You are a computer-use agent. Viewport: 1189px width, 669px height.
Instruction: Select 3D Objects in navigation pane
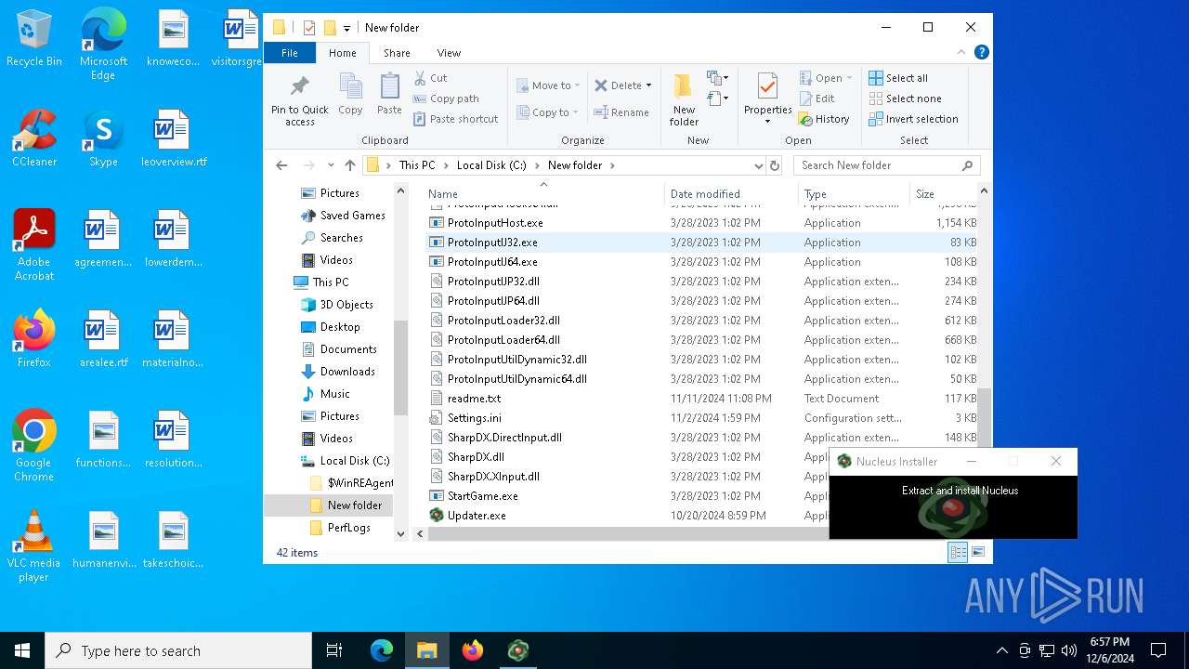(x=346, y=305)
